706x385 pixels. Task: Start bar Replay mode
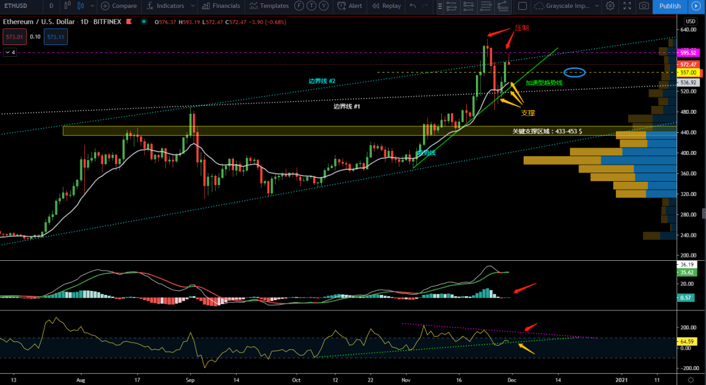pyautogui.click(x=386, y=6)
